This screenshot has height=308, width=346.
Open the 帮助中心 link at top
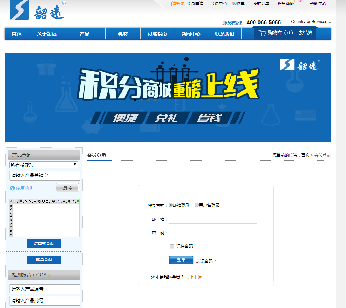tap(318, 4)
